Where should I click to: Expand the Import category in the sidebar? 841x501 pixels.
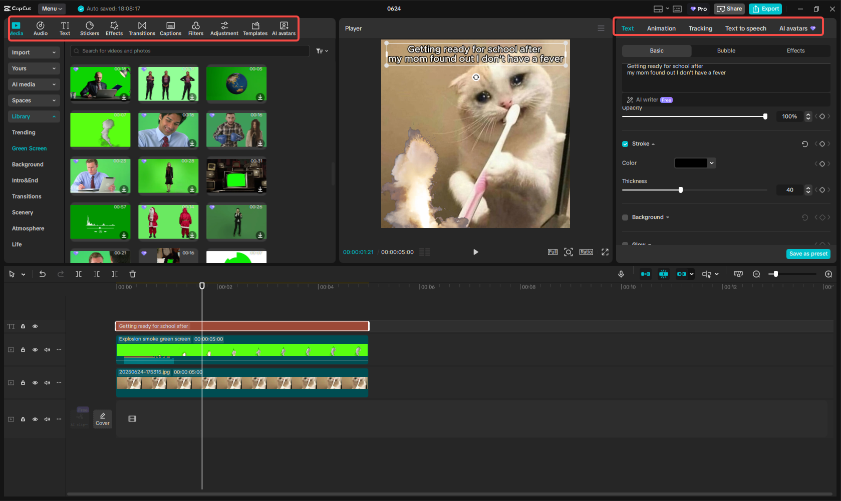click(34, 52)
